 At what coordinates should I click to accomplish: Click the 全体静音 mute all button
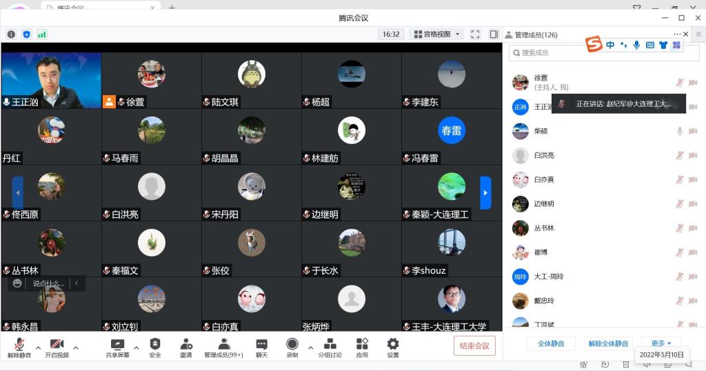[x=550, y=343]
